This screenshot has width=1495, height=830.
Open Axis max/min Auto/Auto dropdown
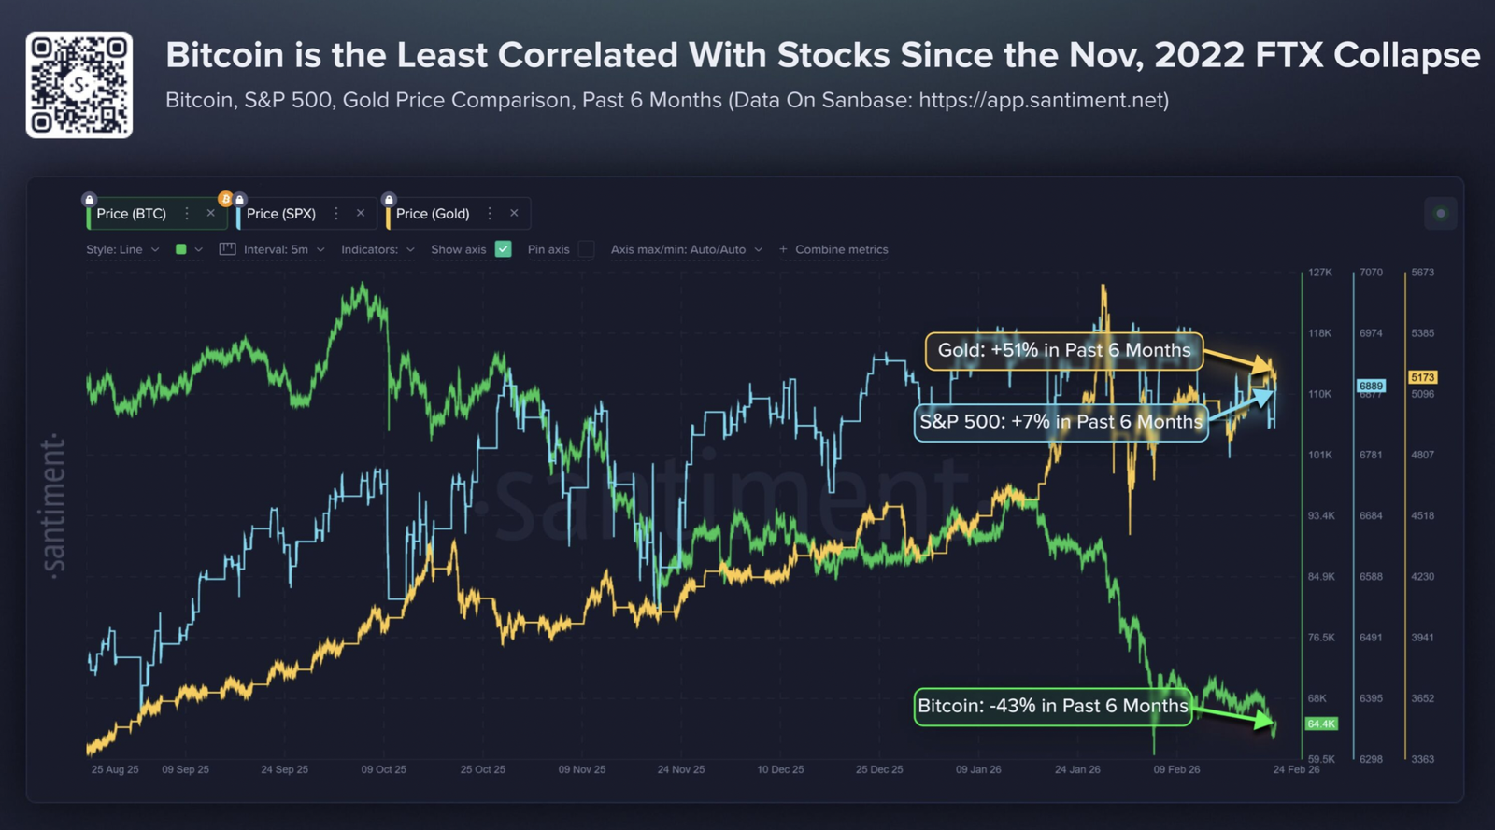[x=686, y=249]
